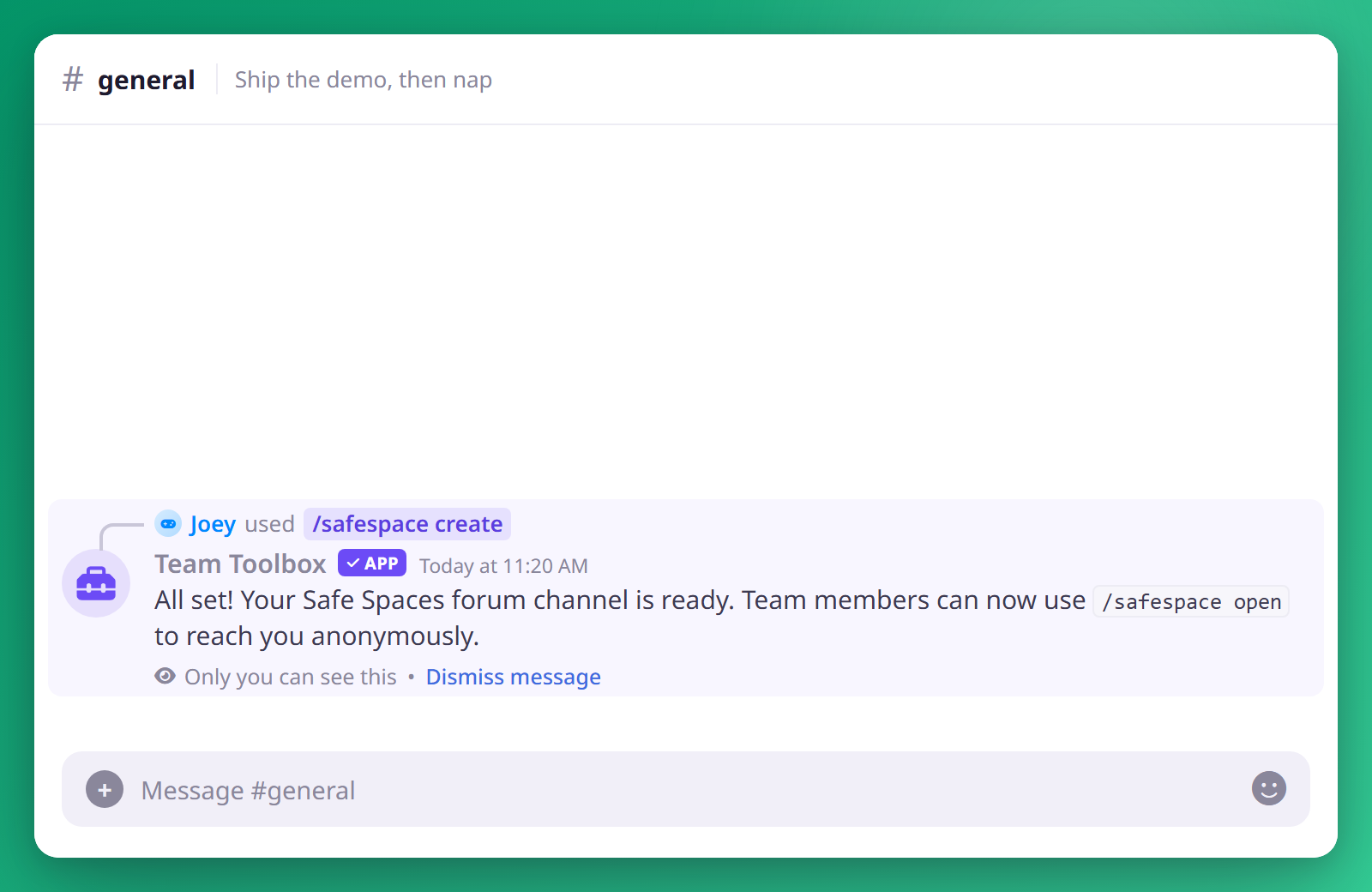Click the general channel name header
The height and width of the screenshot is (892, 1372).
(x=146, y=80)
